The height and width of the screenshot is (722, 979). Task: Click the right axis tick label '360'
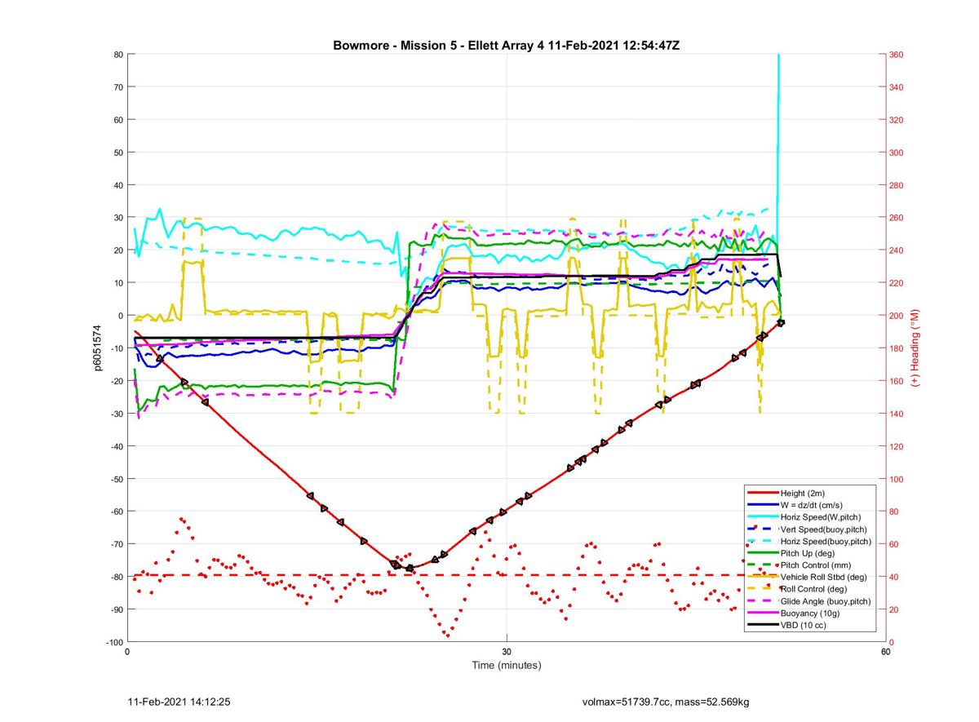click(897, 55)
